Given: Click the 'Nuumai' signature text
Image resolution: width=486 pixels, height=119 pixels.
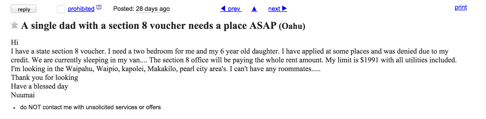Looking at the screenshot, I should click(x=23, y=95).
